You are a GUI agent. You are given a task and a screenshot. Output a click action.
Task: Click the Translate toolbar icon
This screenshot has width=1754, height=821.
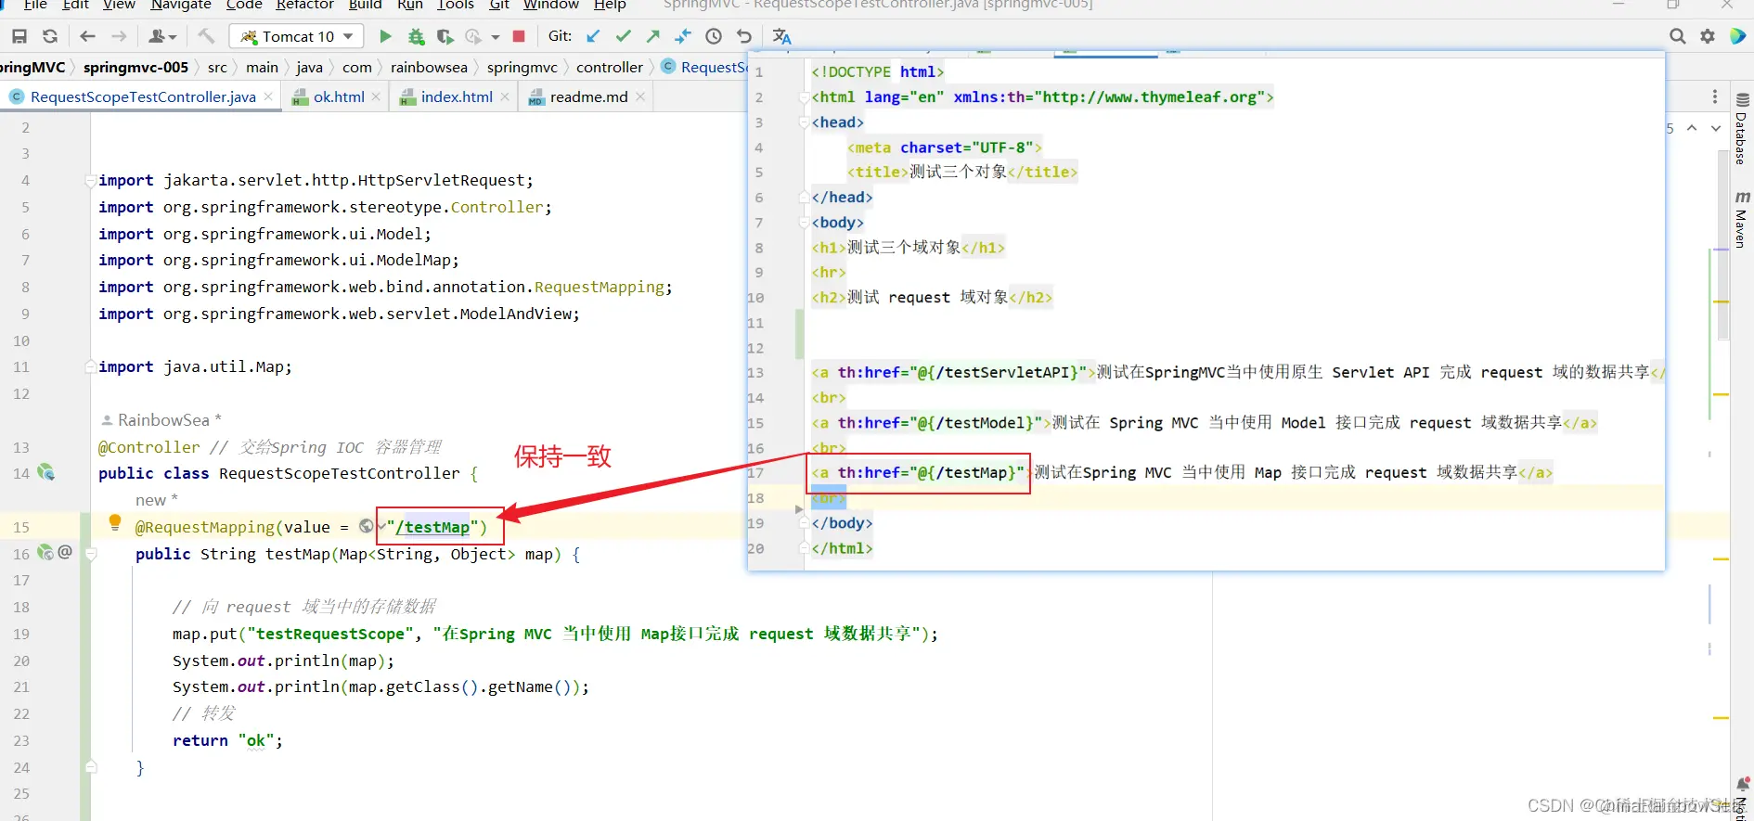coord(781,36)
